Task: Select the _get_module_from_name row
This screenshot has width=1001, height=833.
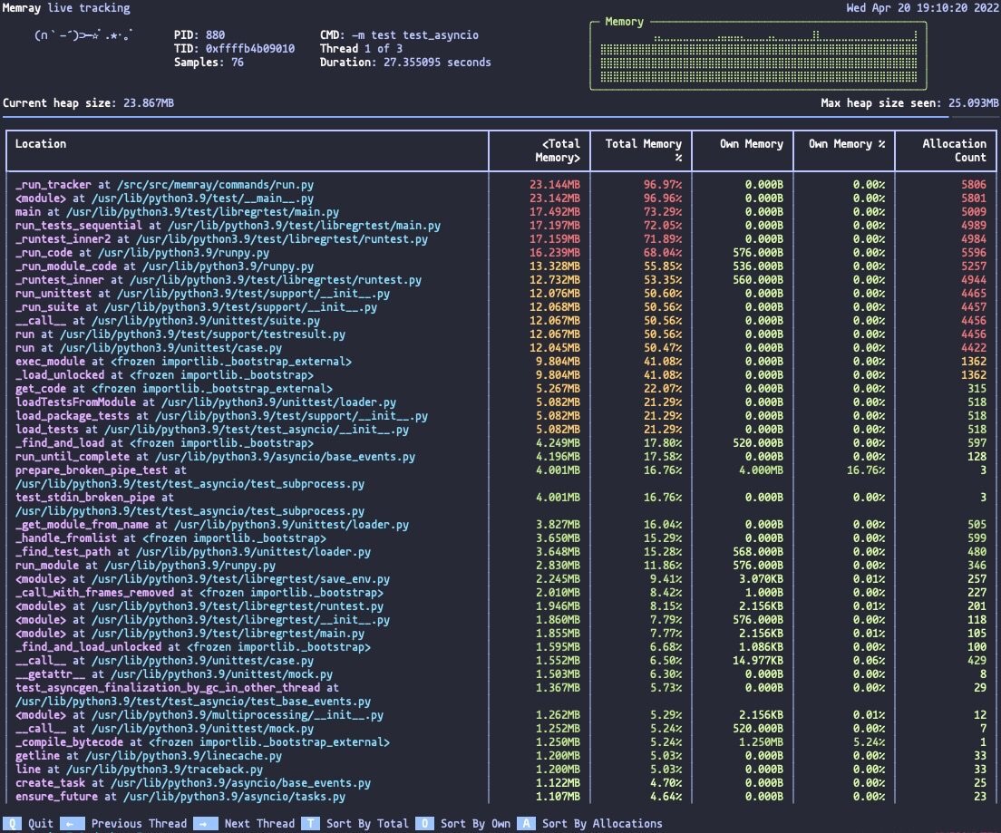Action: coord(500,525)
